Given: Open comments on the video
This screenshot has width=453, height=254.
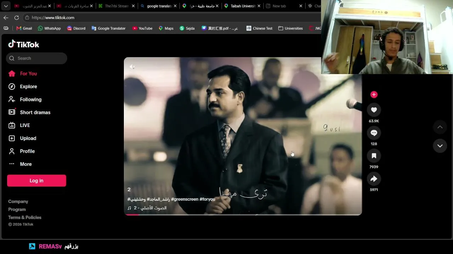Looking at the screenshot, I should (374, 133).
